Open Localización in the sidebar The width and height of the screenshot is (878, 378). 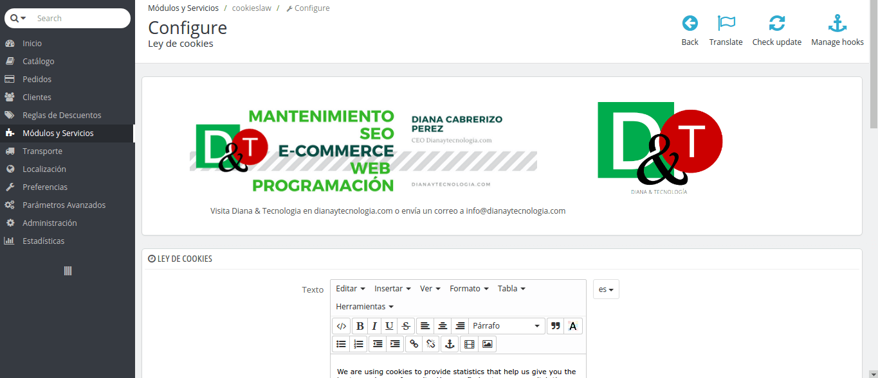point(68,169)
